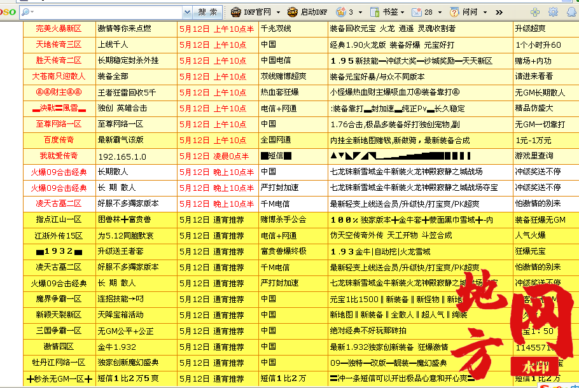
Task: Click the 升级送王者套 cell
Action: pos(120,251)
